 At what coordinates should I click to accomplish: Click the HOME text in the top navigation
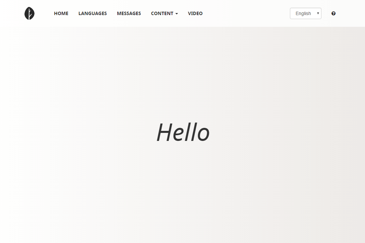[x=61, y=13]
